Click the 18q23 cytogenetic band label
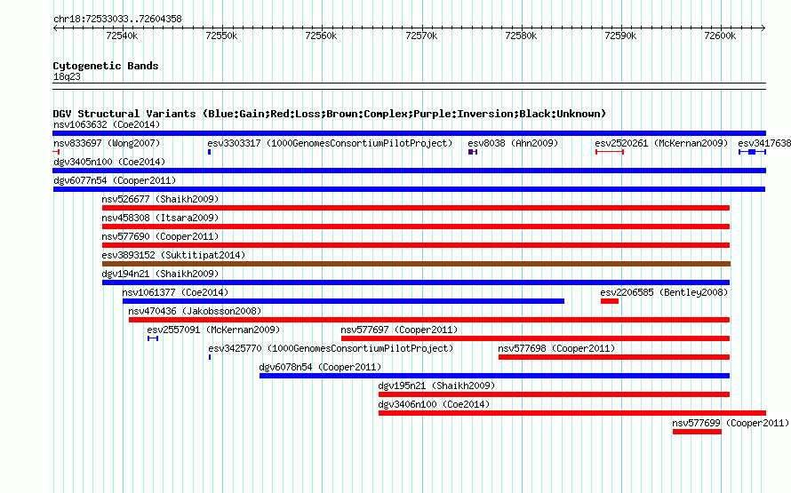791x493 pixels. pyautogui.click(x=67, y=76)
